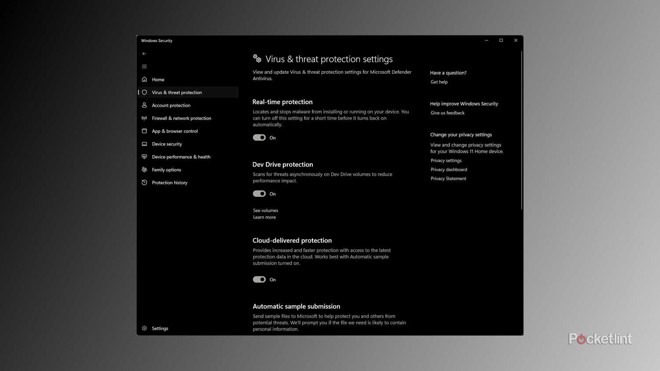Click the Protection history clock icon
Screen dimensions: 660x371
(144, 182)
